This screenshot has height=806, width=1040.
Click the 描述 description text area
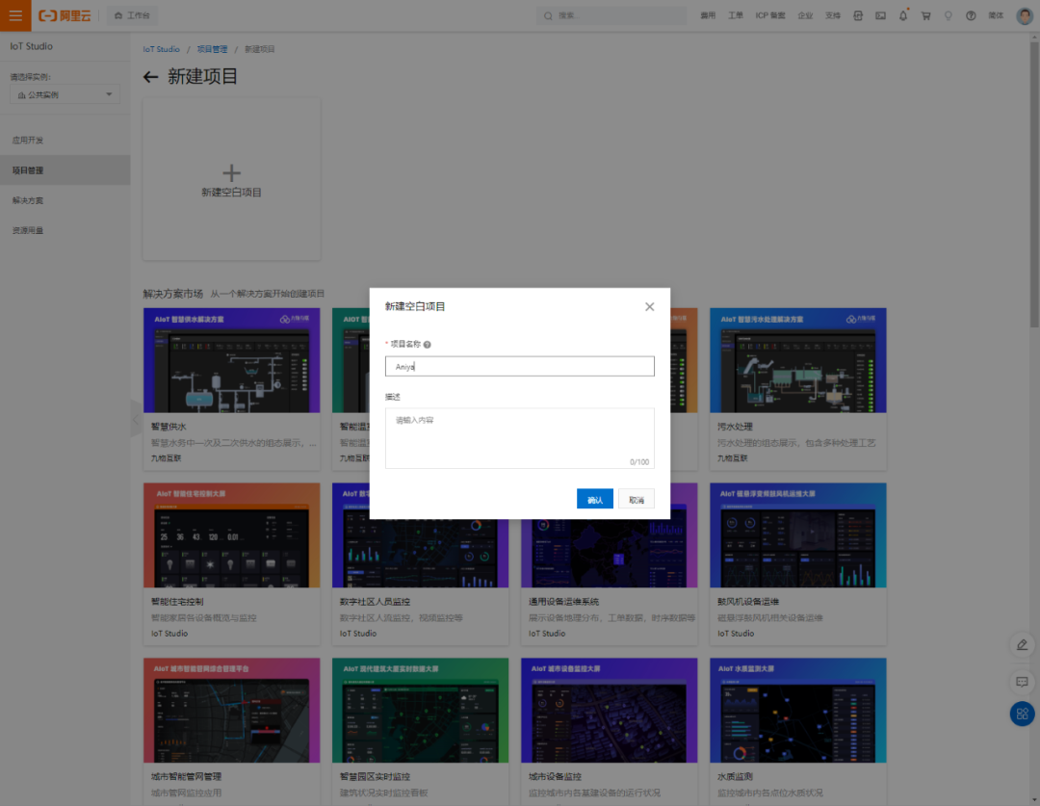pos(520,438)
